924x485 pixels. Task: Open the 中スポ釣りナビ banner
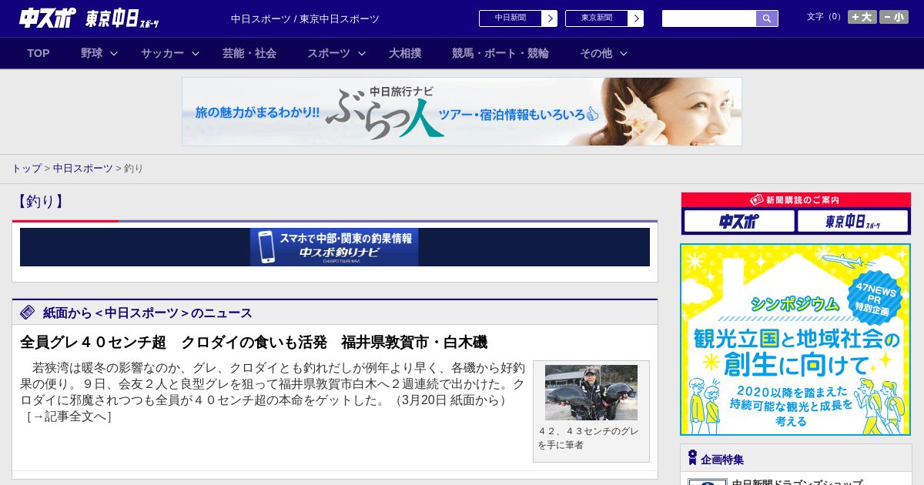335,247
